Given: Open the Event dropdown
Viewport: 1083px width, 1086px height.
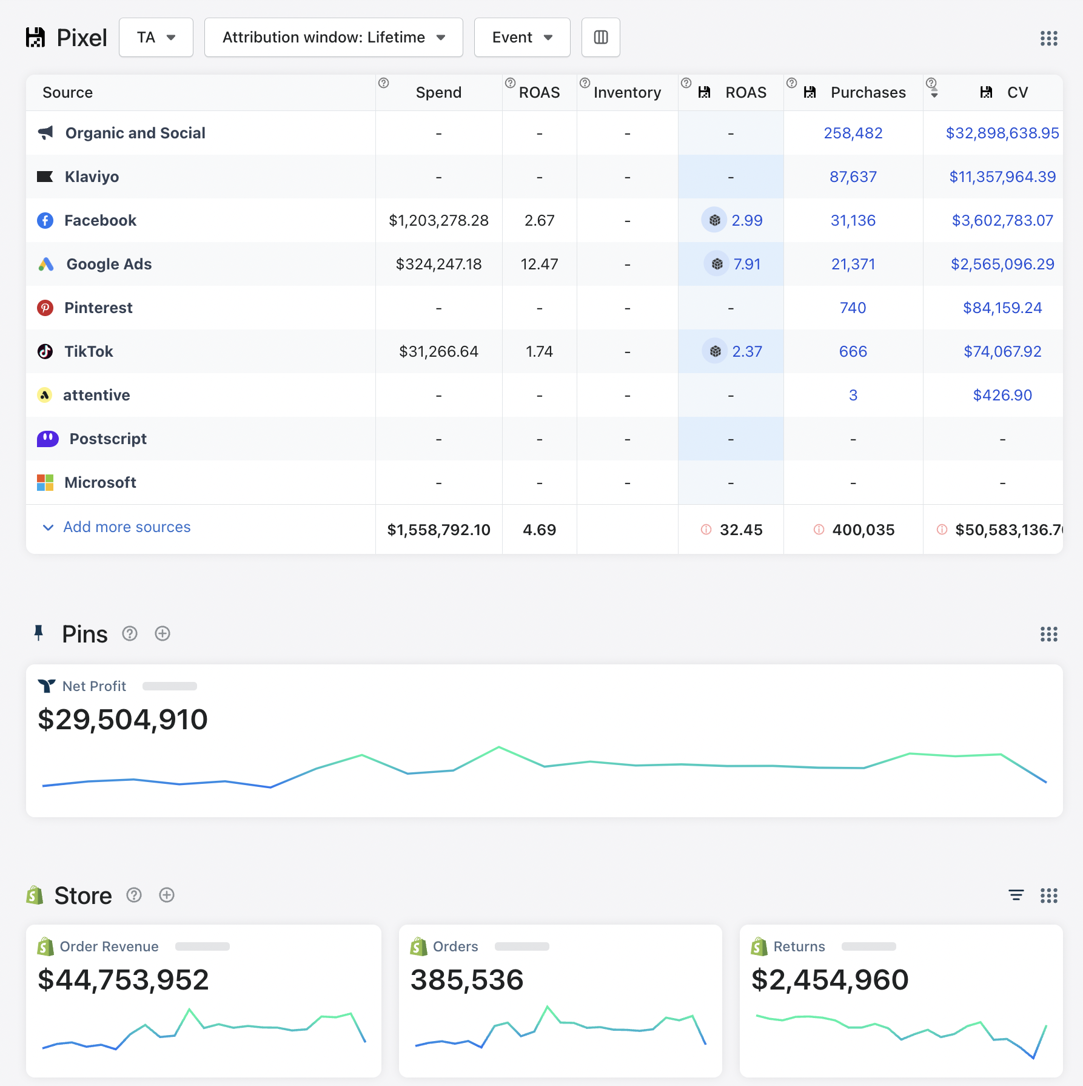Looking at the screenshot, I should click(522, 38).
